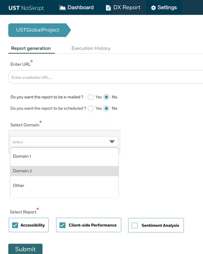Focus the website URL input field
This screenshot has width=203, height=254.
point(105,77)
